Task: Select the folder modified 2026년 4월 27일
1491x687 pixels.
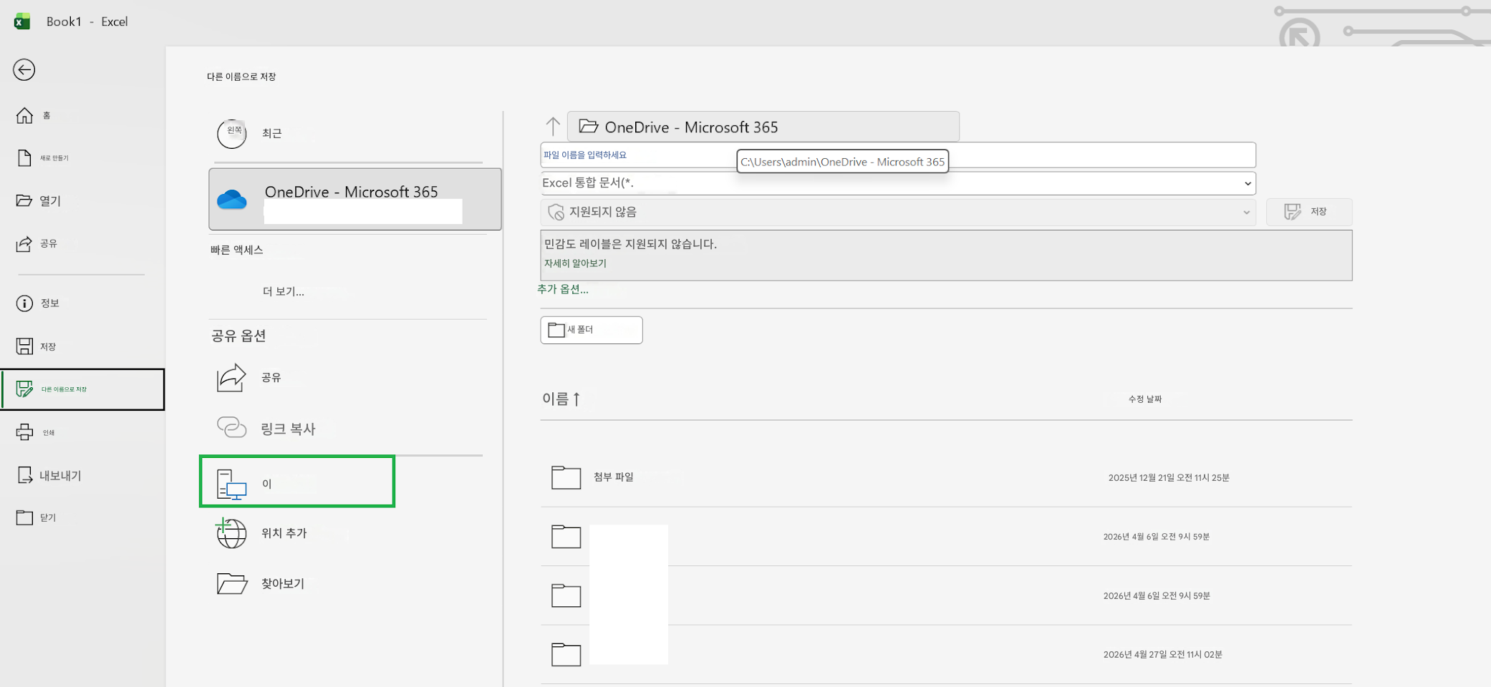Action: pos(945,654)
